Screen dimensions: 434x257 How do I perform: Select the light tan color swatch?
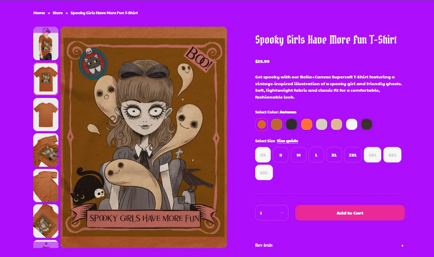[337, 124]
